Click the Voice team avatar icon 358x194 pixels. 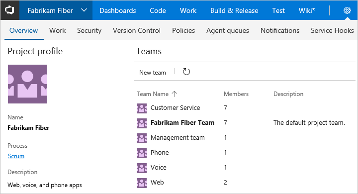[142, 168]
